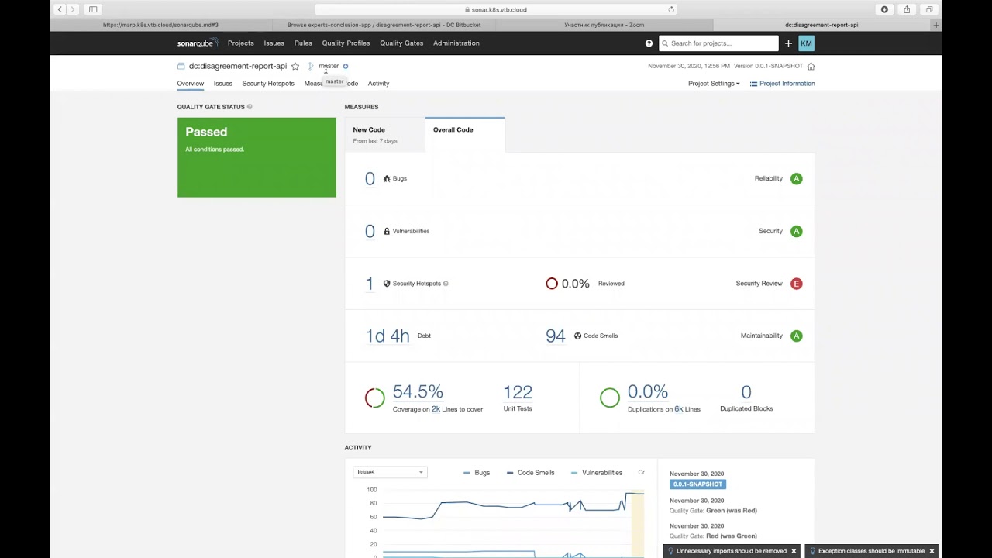The image size is (992, 558).
Task: Switch to the DC Bitbucket browser tab
Action: coord(384,25)
